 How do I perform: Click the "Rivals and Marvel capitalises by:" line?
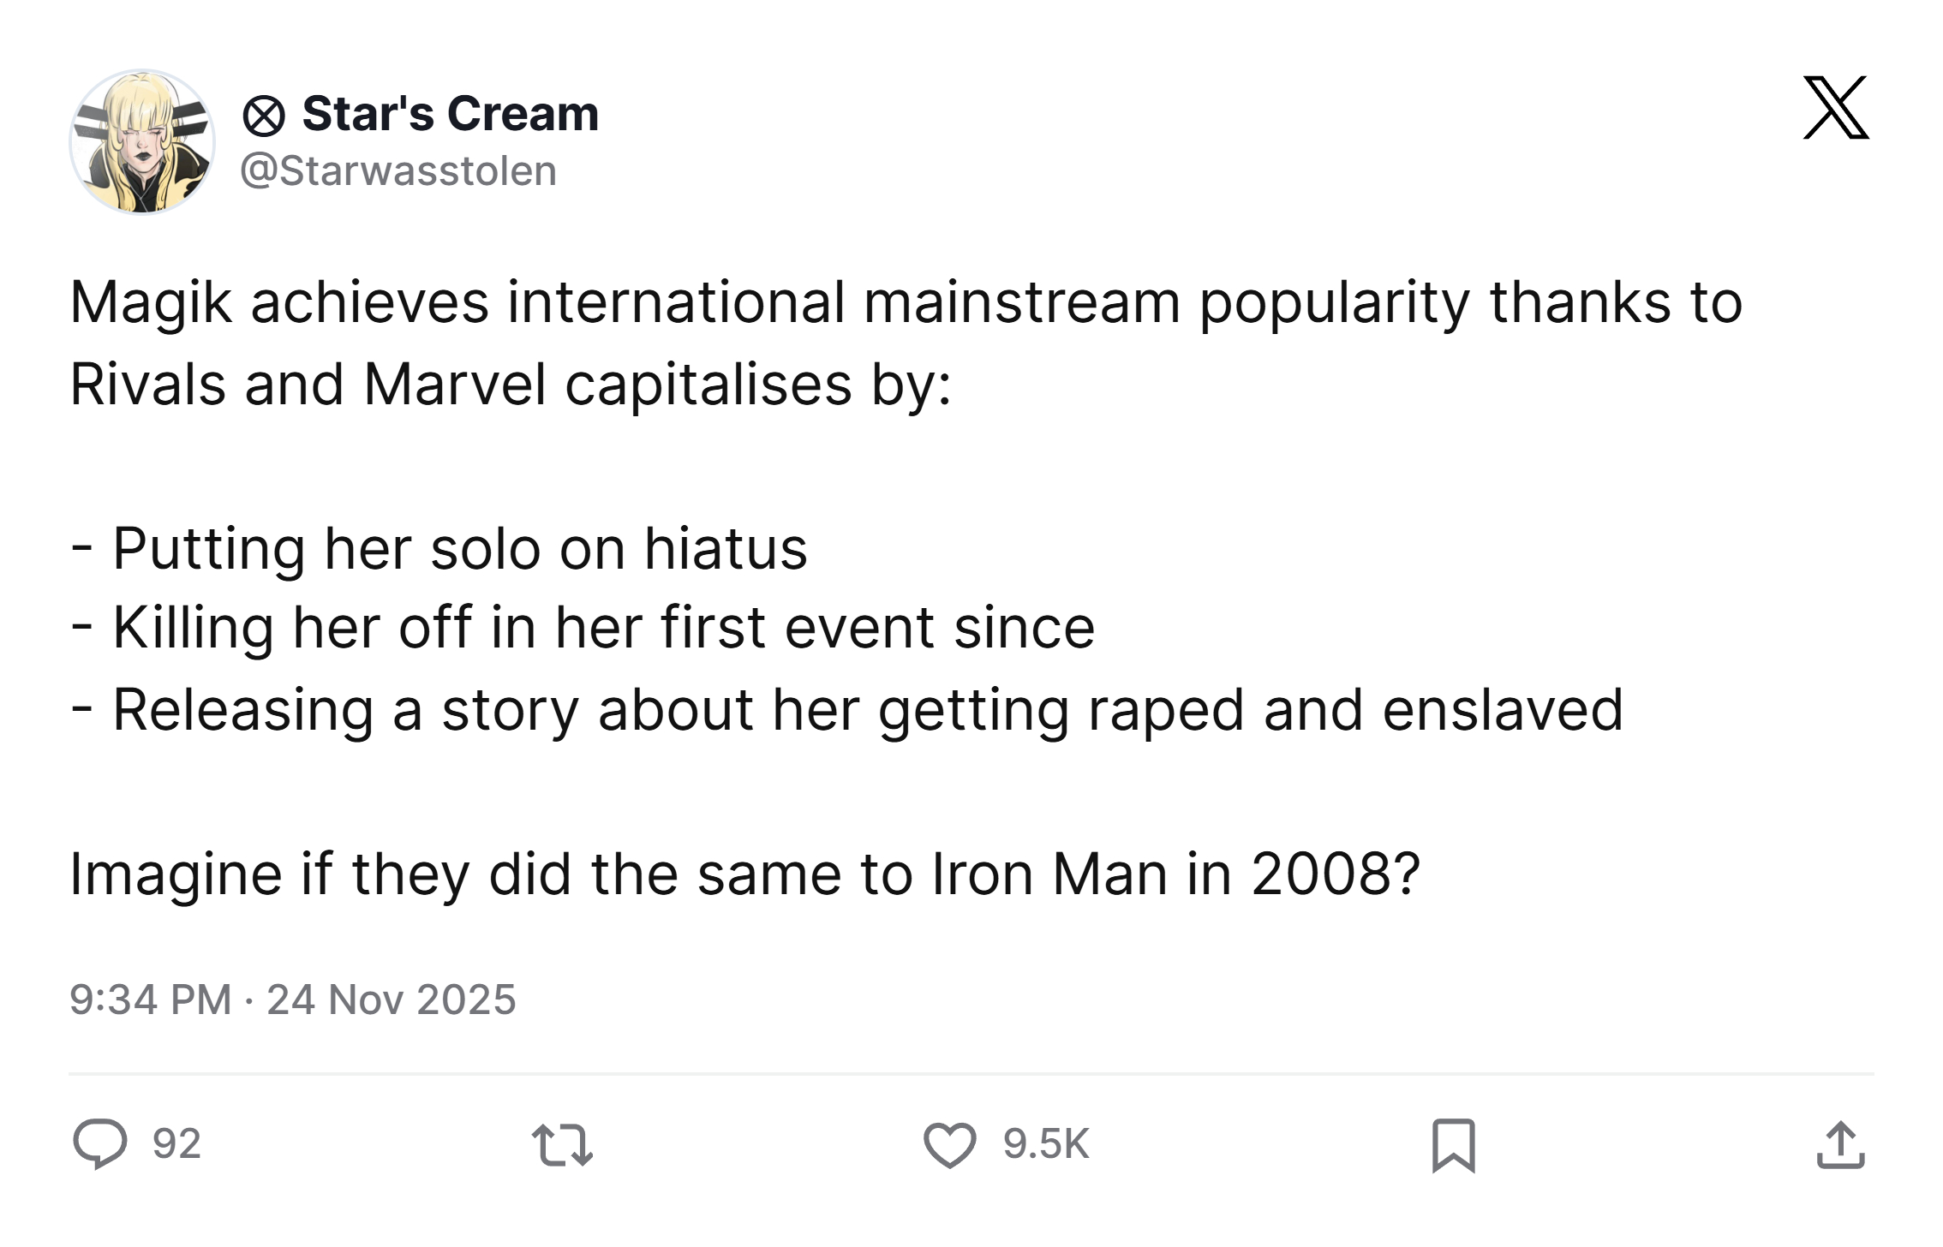(x=511, y=384)
